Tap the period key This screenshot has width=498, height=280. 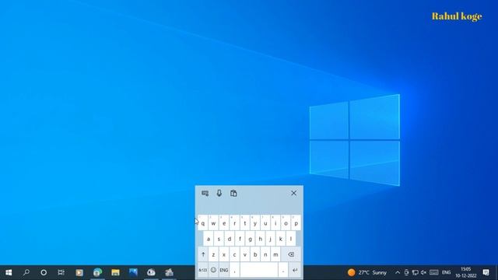coord(283,270)
